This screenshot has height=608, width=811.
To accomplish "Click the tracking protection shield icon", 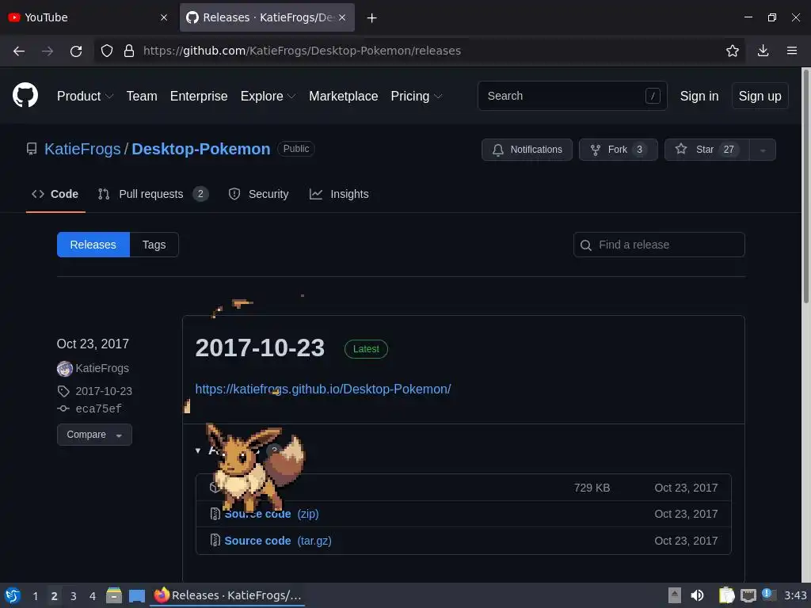I will 107,51.
